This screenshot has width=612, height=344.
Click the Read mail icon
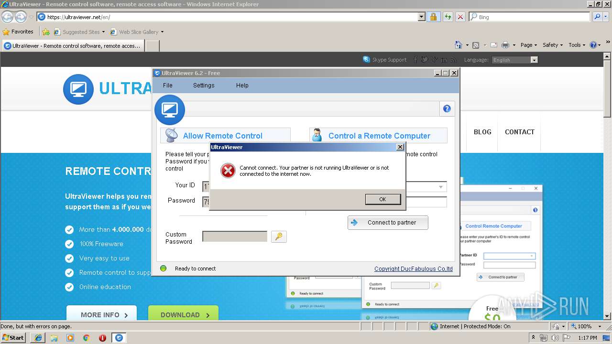[494, 45]
